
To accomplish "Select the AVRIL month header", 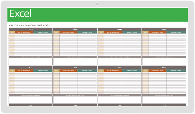I will (x=164, y=29).
